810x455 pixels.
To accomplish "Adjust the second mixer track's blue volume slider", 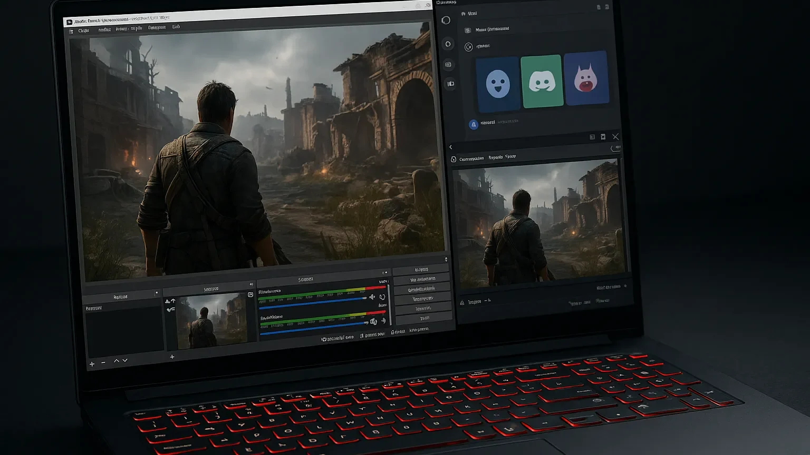I will (x=313, y=327).
